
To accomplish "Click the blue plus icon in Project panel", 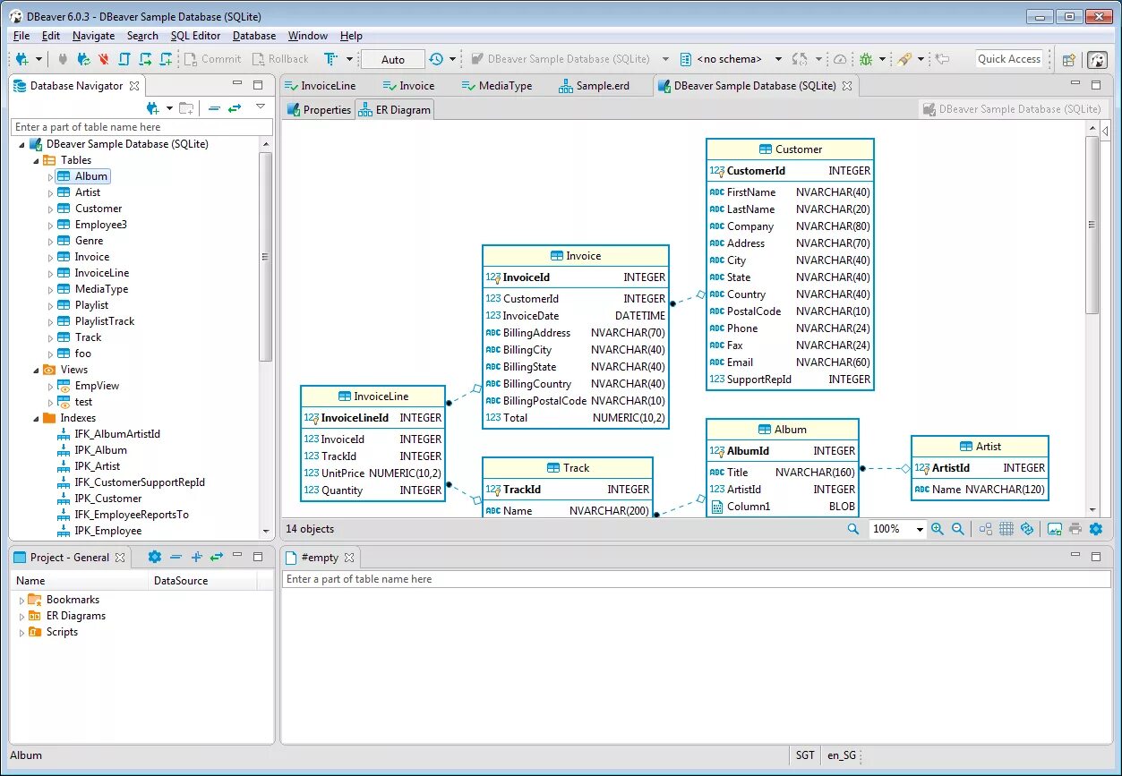I will tap(197, 557).
